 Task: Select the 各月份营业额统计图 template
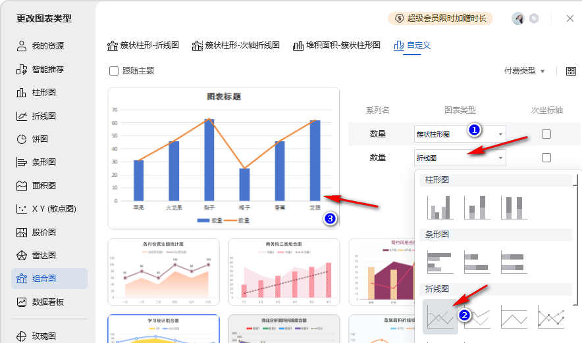164,272
